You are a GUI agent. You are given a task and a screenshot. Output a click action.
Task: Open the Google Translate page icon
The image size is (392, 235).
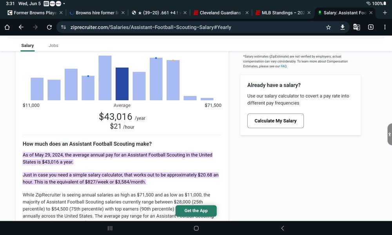click(x=356, y=27)
